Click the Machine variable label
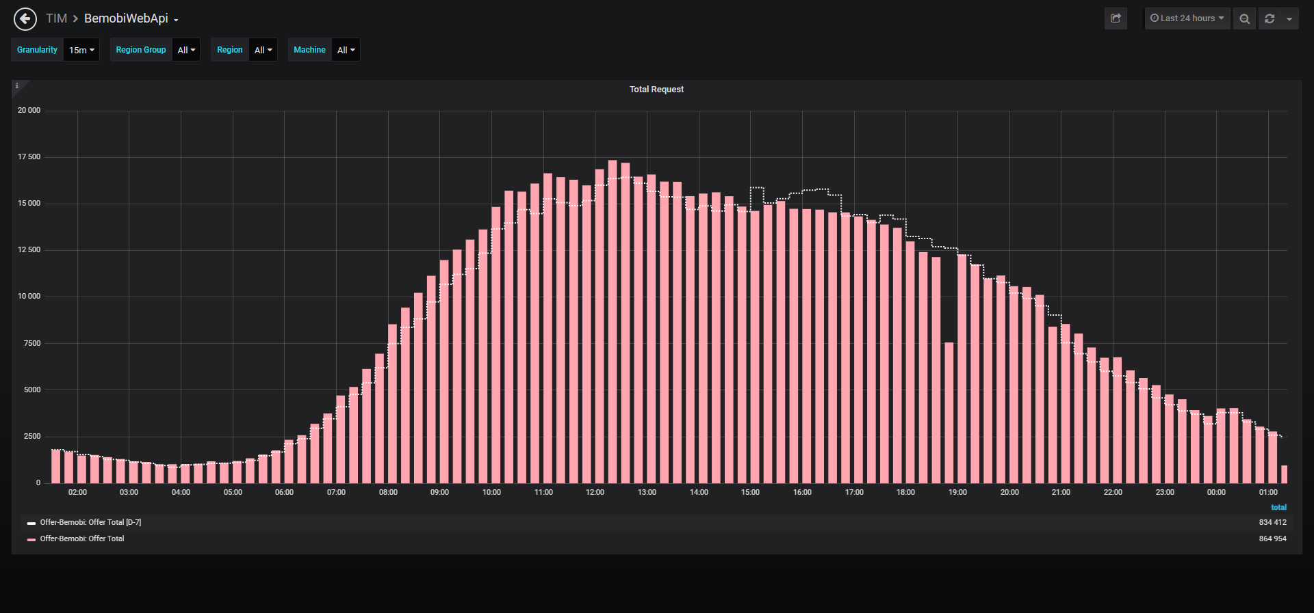Viewport: 1314px width, 613px height. tap(309, 50)
